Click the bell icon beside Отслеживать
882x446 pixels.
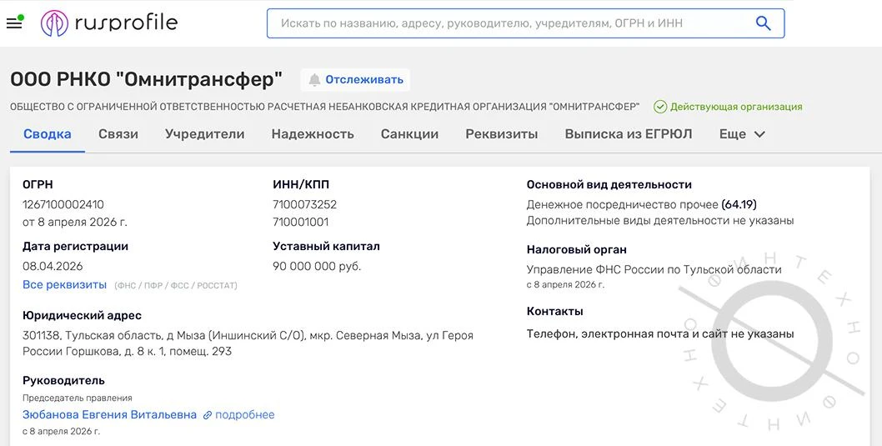click(x=314, y=80)
